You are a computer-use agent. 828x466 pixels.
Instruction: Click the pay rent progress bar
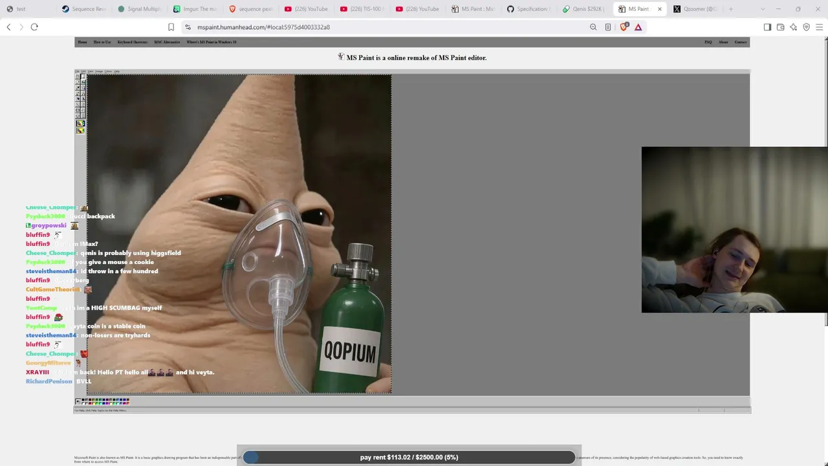pos(409,457)
